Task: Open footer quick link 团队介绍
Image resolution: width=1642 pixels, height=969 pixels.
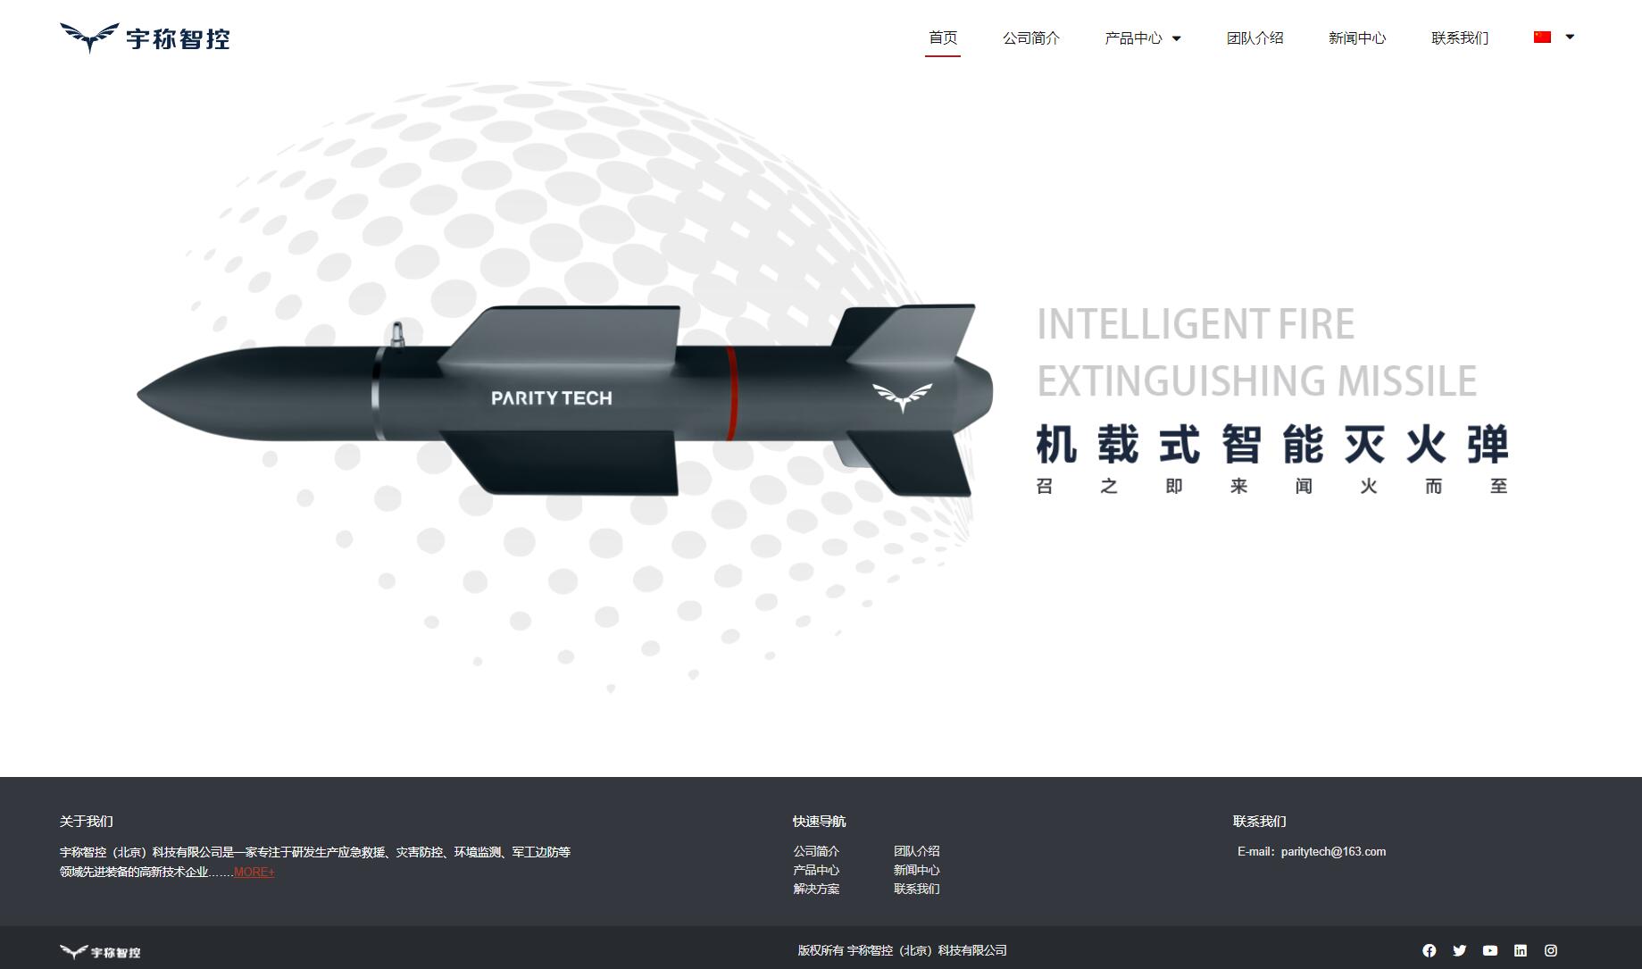Action: (917, 851)
